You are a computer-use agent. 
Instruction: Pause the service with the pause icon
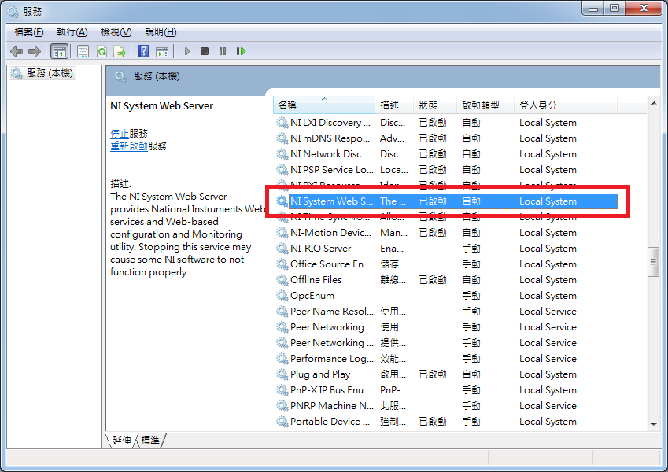point(223,52)
